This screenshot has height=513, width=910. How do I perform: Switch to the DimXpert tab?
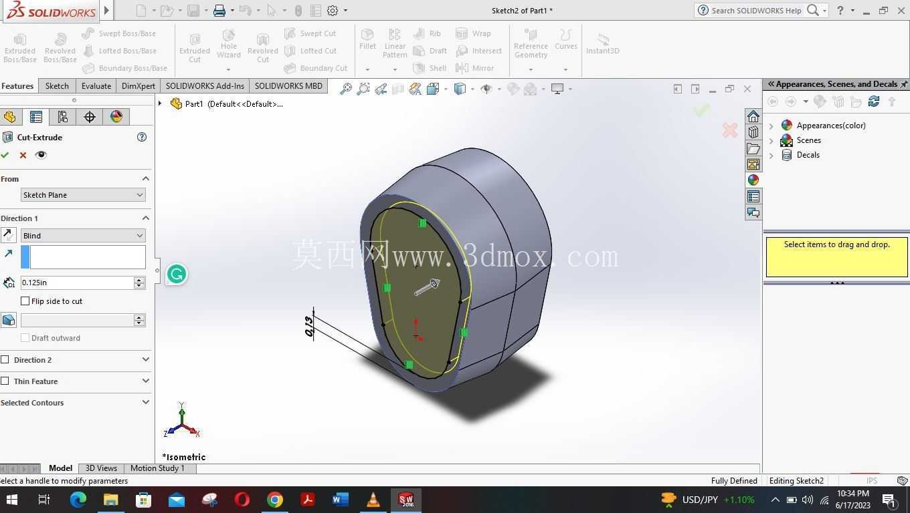tap(139, 86)
